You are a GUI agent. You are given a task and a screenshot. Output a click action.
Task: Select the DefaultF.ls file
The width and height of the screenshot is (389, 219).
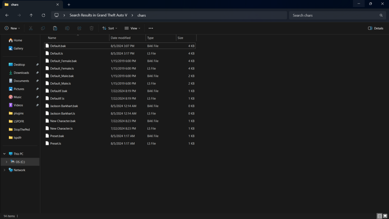pos(120,99)
